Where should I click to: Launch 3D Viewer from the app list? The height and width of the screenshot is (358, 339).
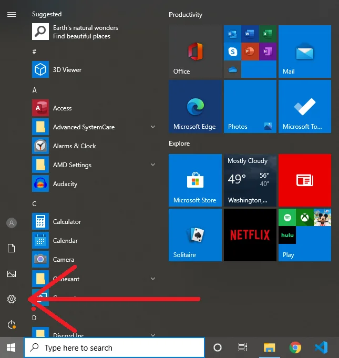click(94, 69)
